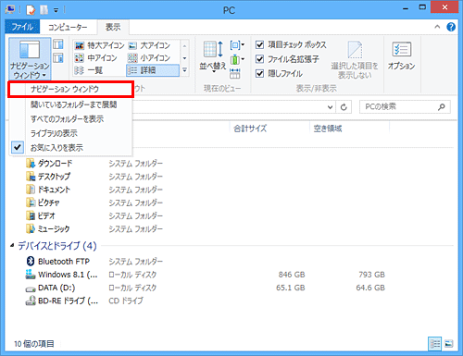The image size is (463, 356).
Task: Click size all columns to fit icon
Action: click(235, 73)
